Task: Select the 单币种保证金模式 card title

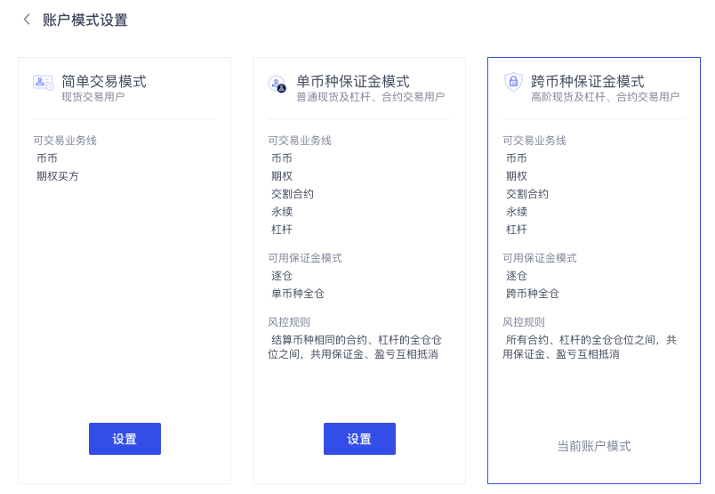Action: click(x=353, y=81)
